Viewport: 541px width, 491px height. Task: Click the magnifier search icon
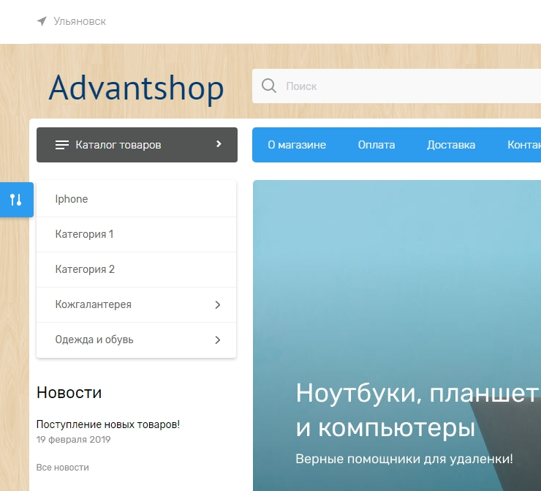click(x=269, y=86)
